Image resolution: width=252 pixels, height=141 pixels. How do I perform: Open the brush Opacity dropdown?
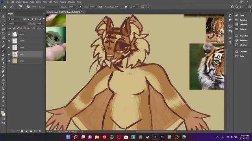pyautogui.click(x=75, y=7)
